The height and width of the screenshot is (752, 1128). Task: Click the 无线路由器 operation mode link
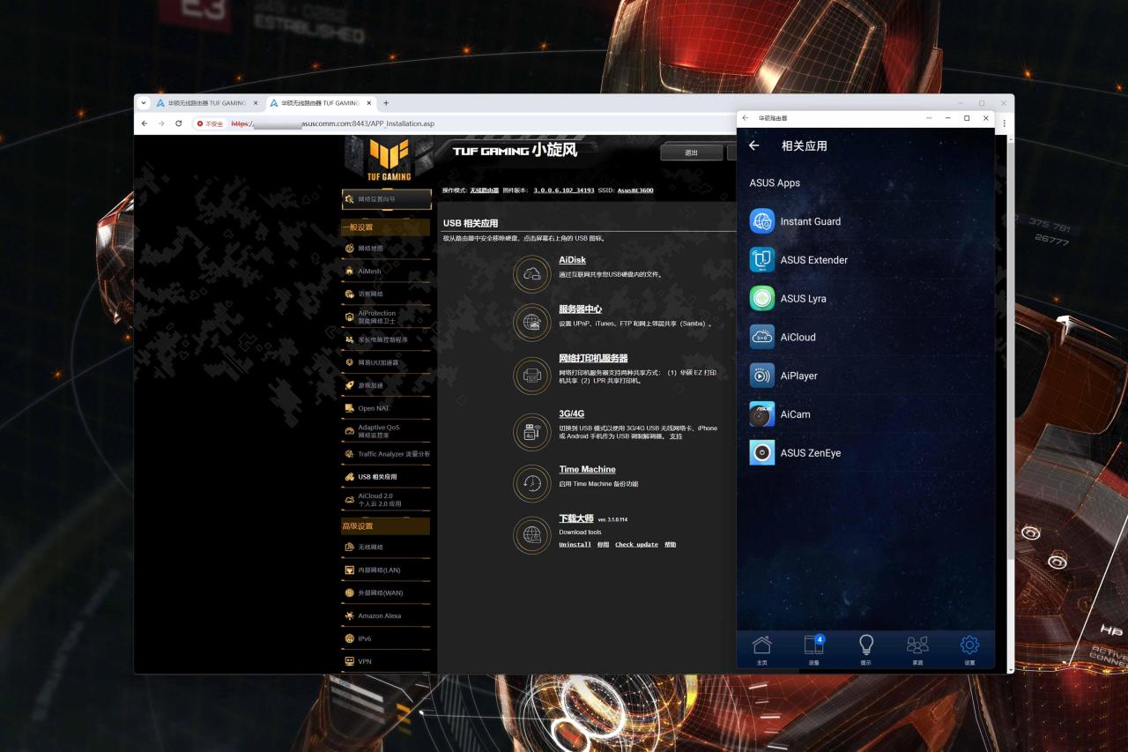coord(484,190)
